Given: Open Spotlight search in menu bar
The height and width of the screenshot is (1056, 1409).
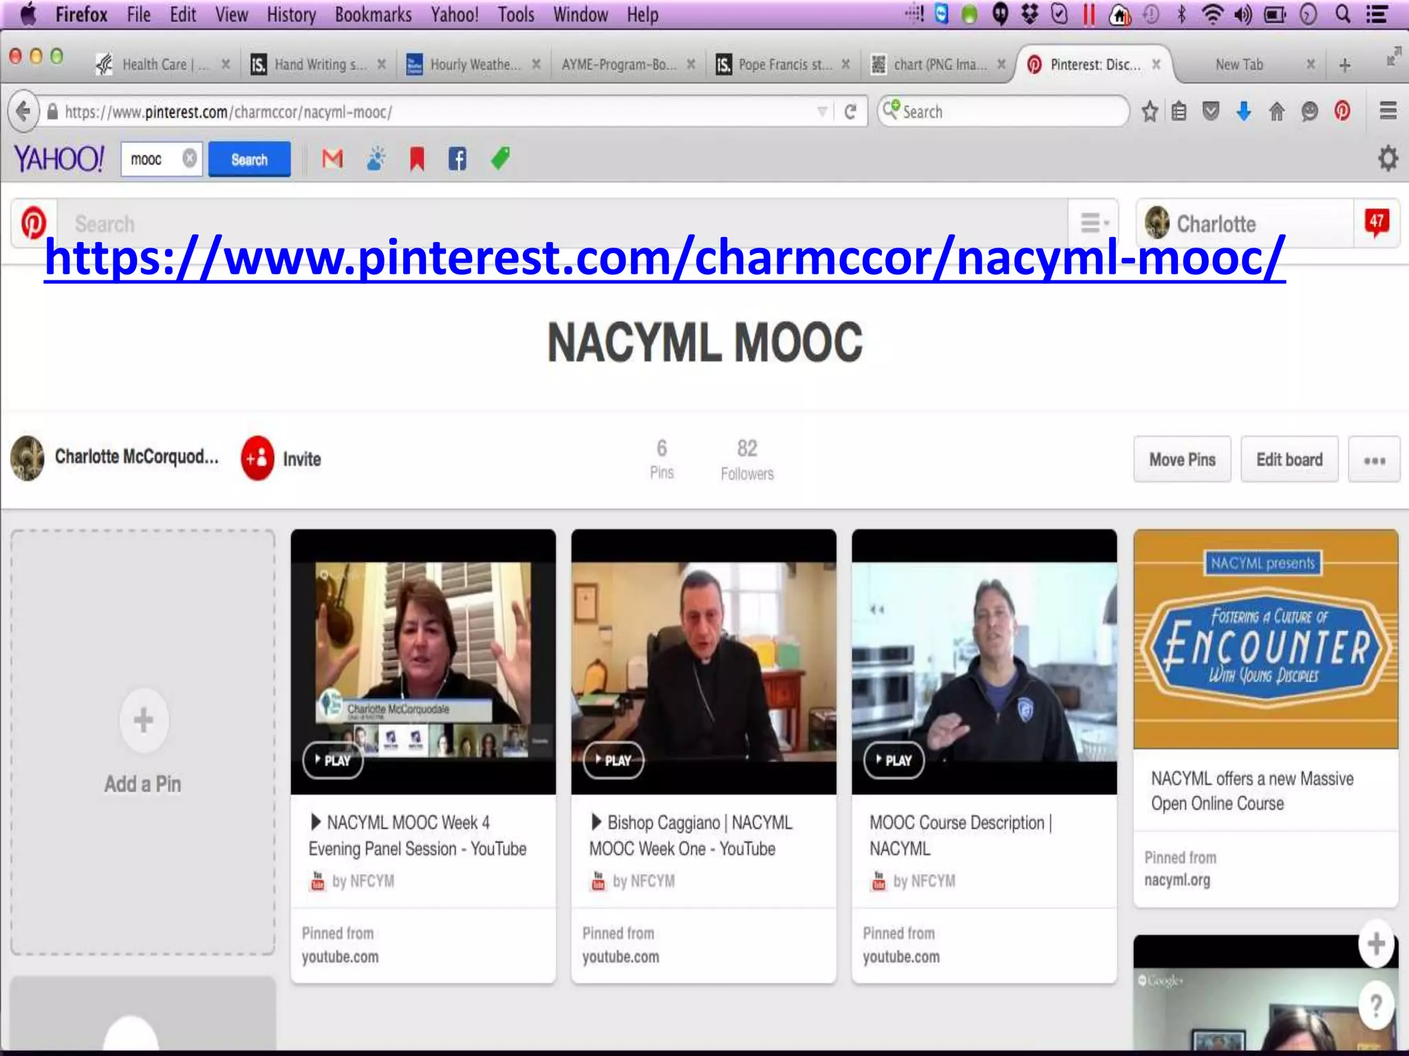Looking at the screenshot, I should pyautogui.click(x=1343, y=14).
